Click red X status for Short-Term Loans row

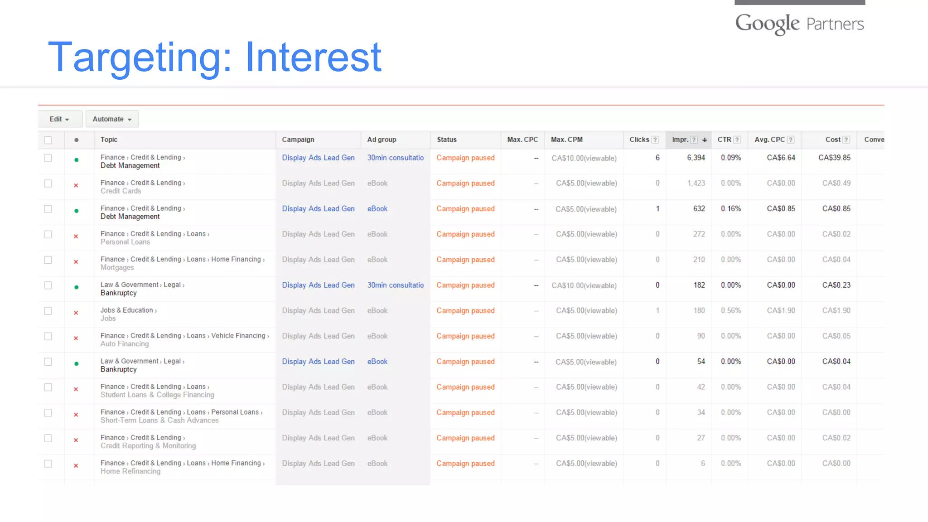(x=76, y=415)
